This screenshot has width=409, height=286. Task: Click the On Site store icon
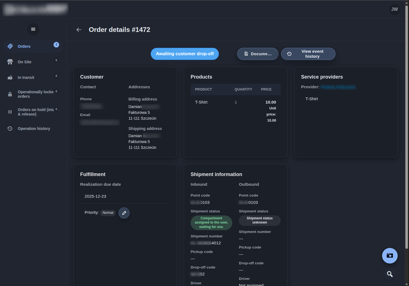10,62
